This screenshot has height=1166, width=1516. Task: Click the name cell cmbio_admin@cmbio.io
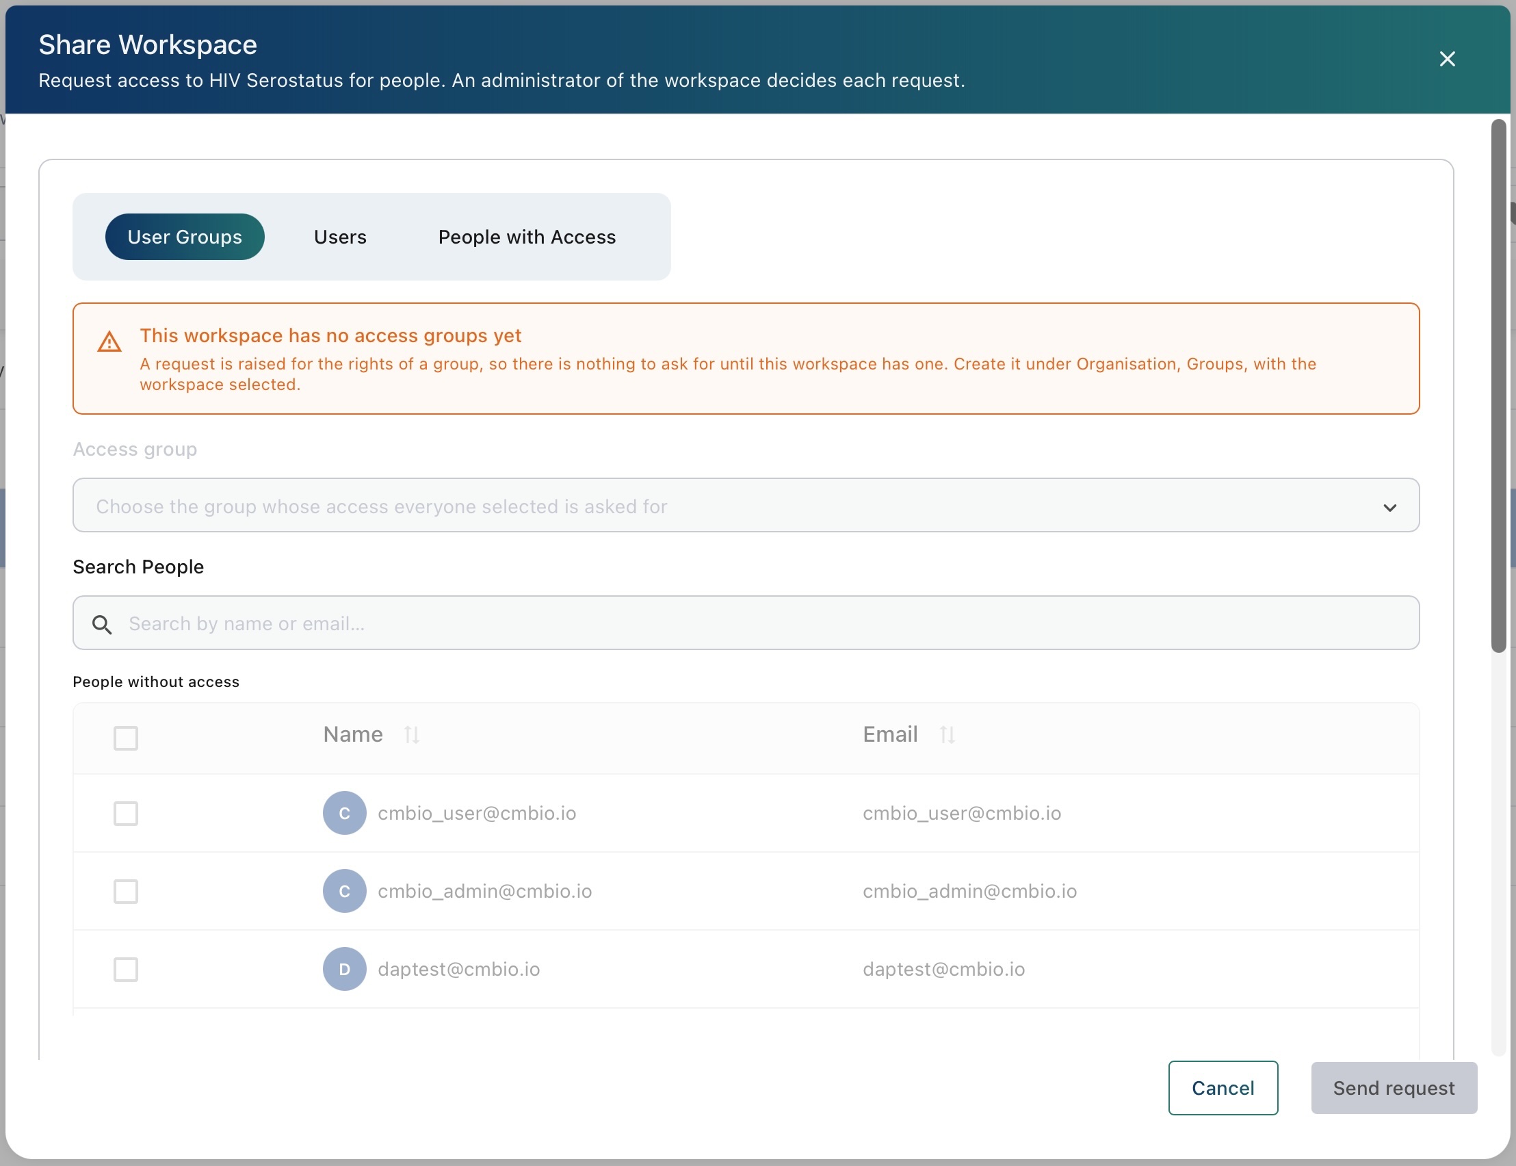coord(484,891)
